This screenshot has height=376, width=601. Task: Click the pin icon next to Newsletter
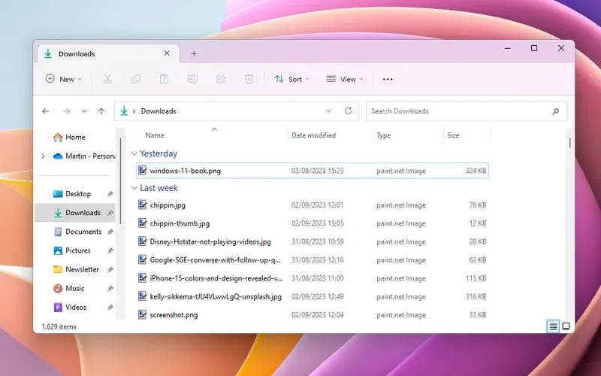[110, 269]
